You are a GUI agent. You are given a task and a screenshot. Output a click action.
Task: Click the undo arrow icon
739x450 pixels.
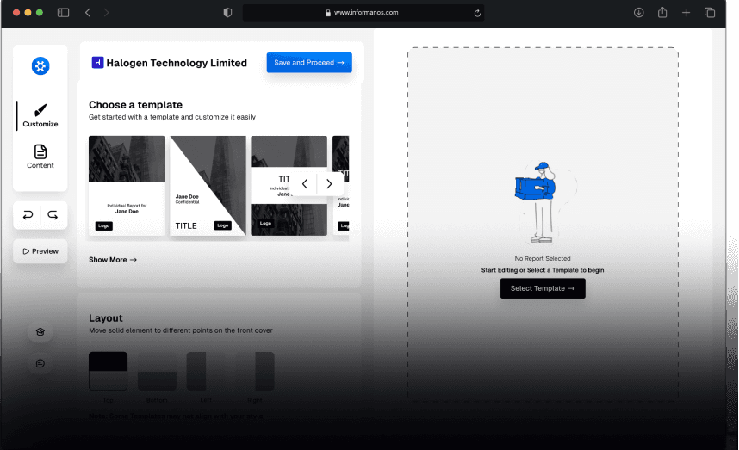coord(28,215)
